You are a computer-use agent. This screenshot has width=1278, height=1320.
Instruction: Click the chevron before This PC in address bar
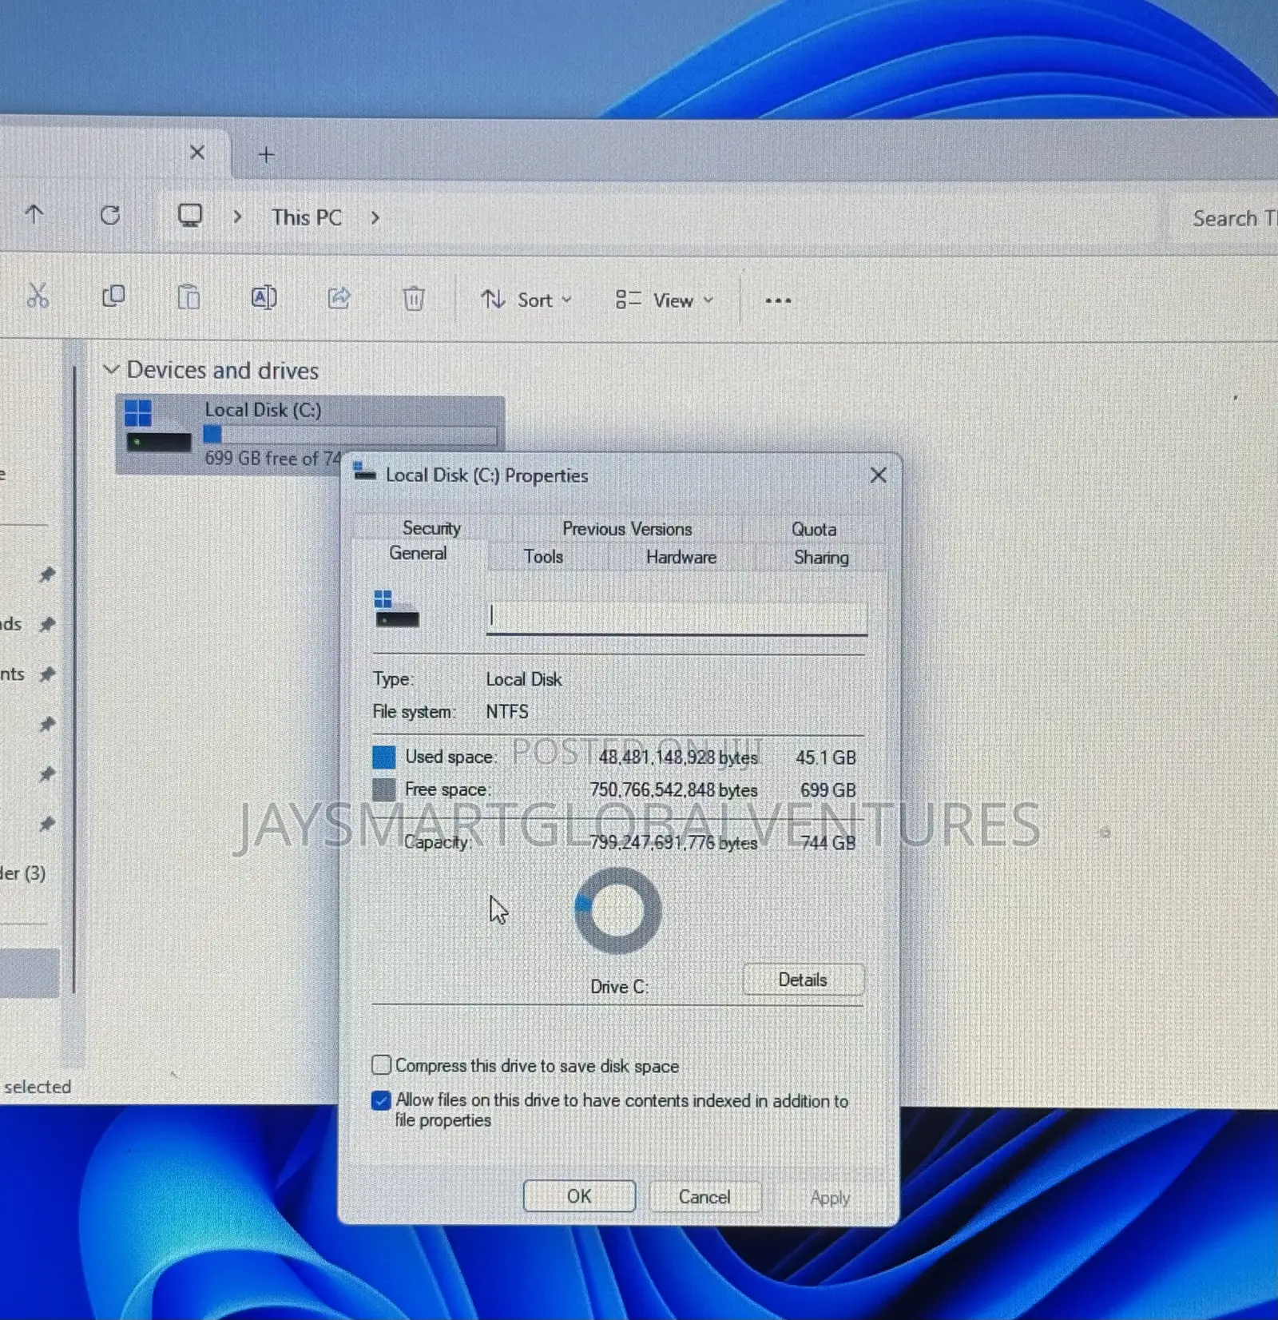[237, 217]
